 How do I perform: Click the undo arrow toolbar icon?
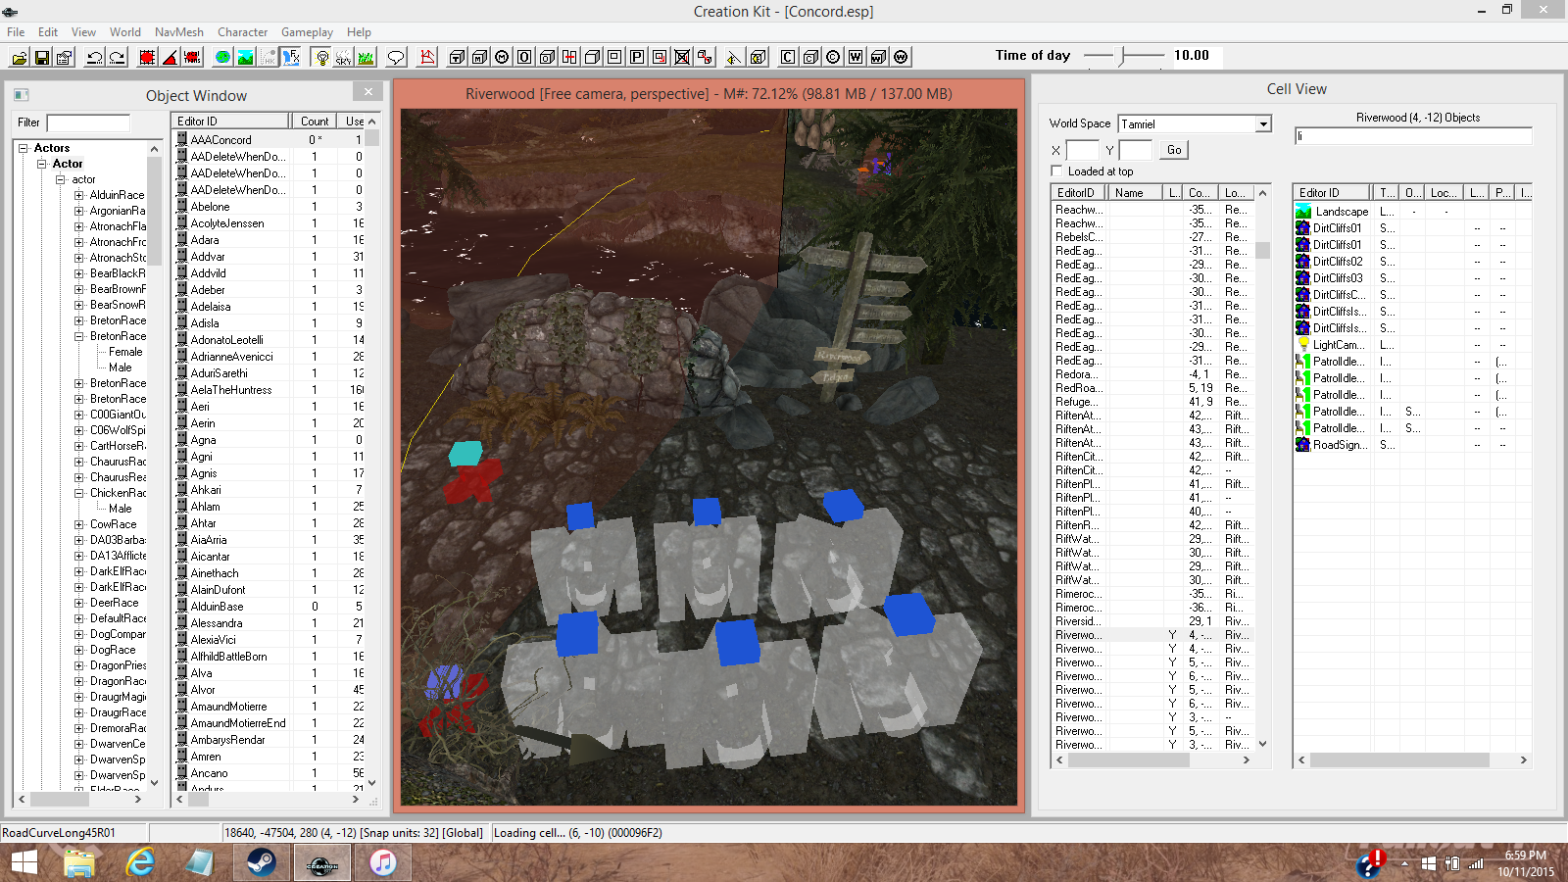click(x=95, y=57)
